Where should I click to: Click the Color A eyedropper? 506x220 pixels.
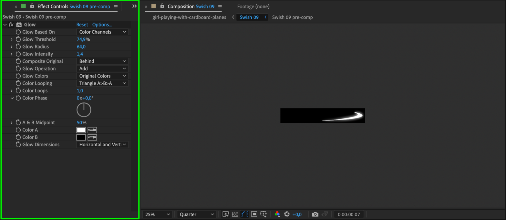pos(92,130)
